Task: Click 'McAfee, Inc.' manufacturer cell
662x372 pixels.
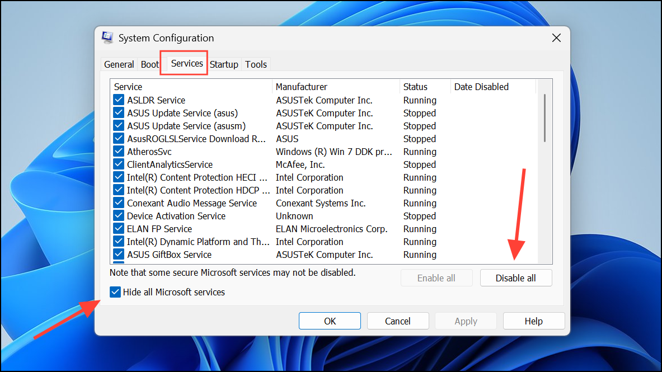Action: (x=300, y=164)
